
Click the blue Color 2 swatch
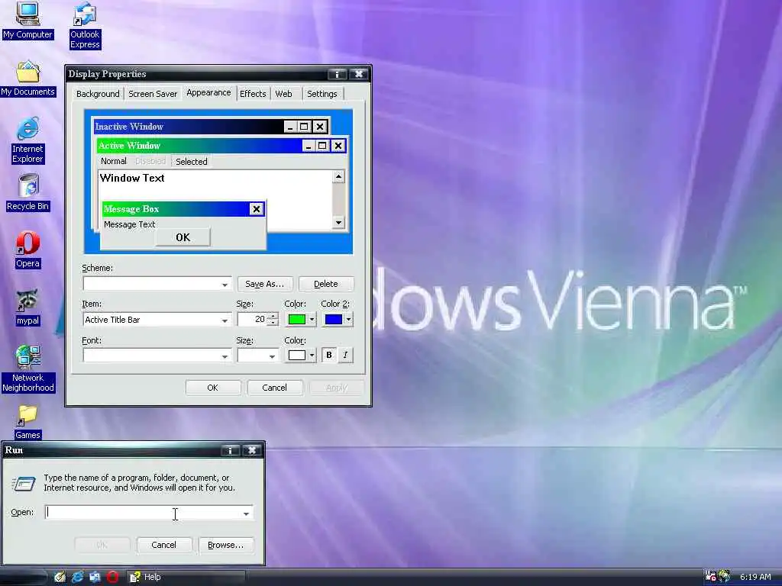click(x=334, y=320)
